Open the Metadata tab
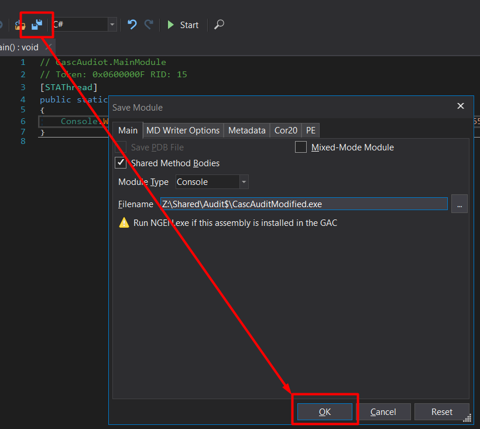 [246, 131]
